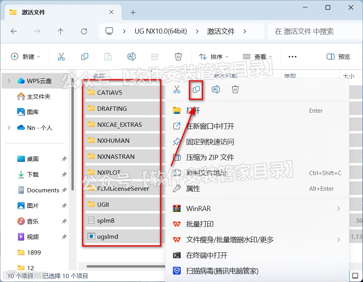Image resolution: width=363 pixels, height=282 pixels.
Task: Click the sidebar vertical scrollbar
Action: point(73,134)
